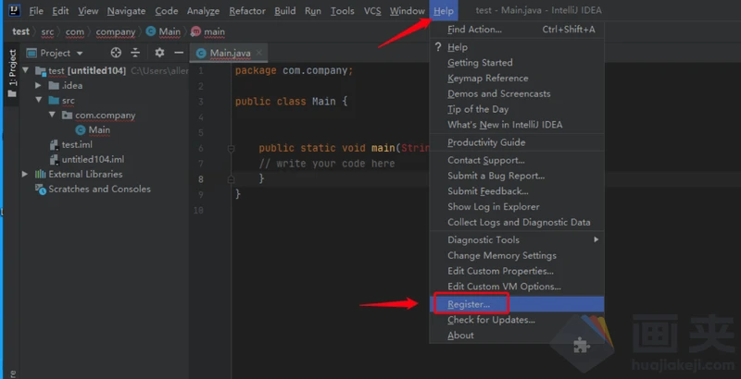Click the IntelliJ IDEA logo icon
This screenshot has height=379, width=741.
14,11
